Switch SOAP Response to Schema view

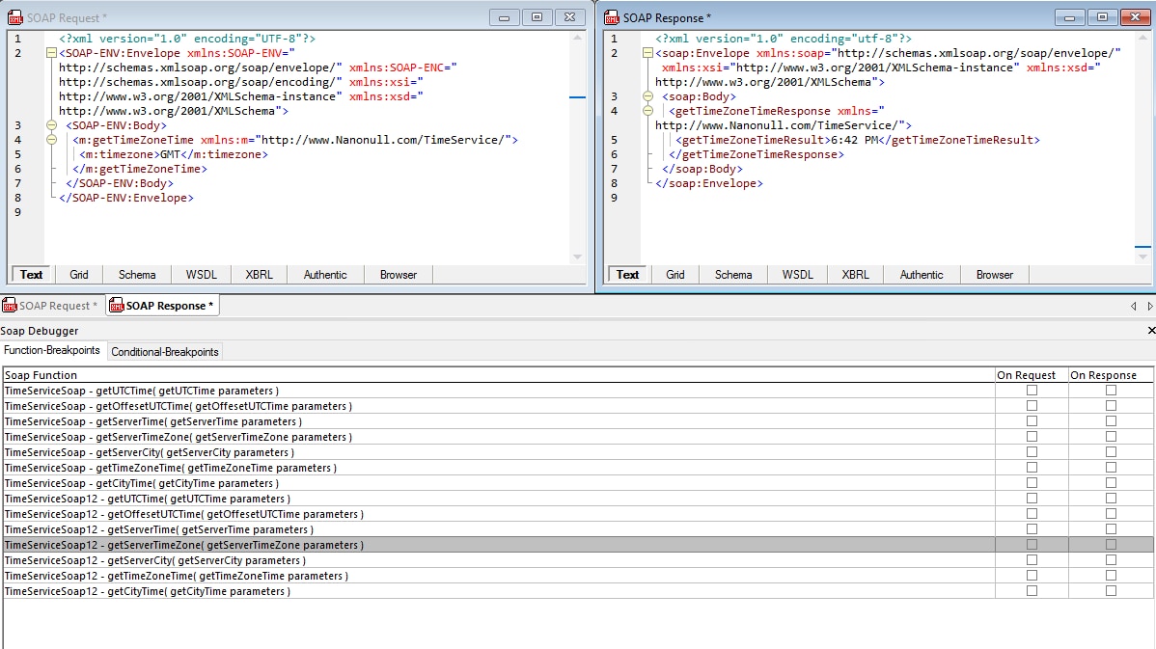coord(733,275)
